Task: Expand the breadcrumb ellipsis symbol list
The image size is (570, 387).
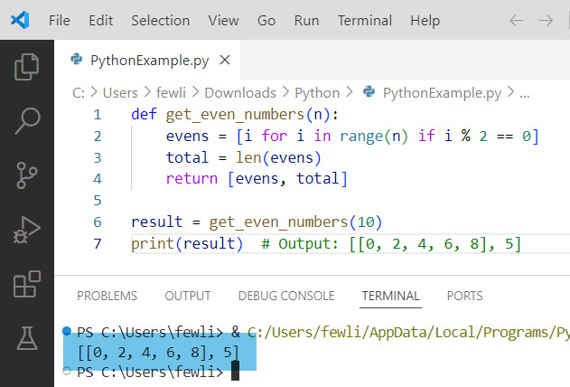Action: [x=525, y=94]
